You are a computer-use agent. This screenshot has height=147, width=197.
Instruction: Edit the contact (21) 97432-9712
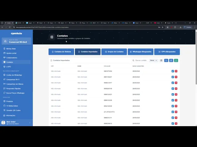[173, 112]
